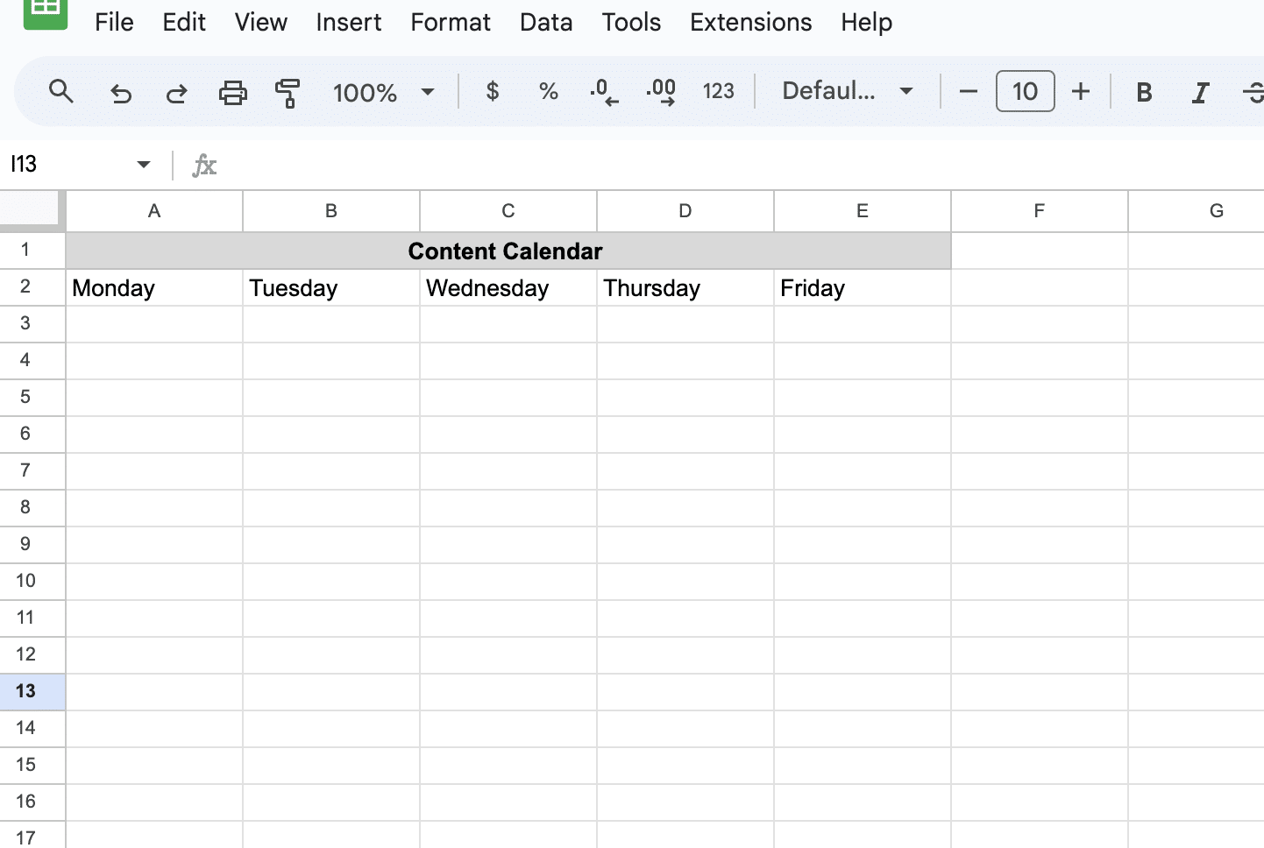Select the Content Calendar header cell

pyautogui.click(x=507, y=251)
